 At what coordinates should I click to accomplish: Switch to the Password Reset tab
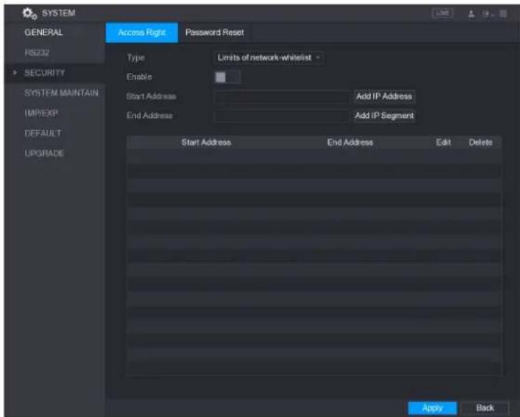pyautogui.click(x=214, y=33)
